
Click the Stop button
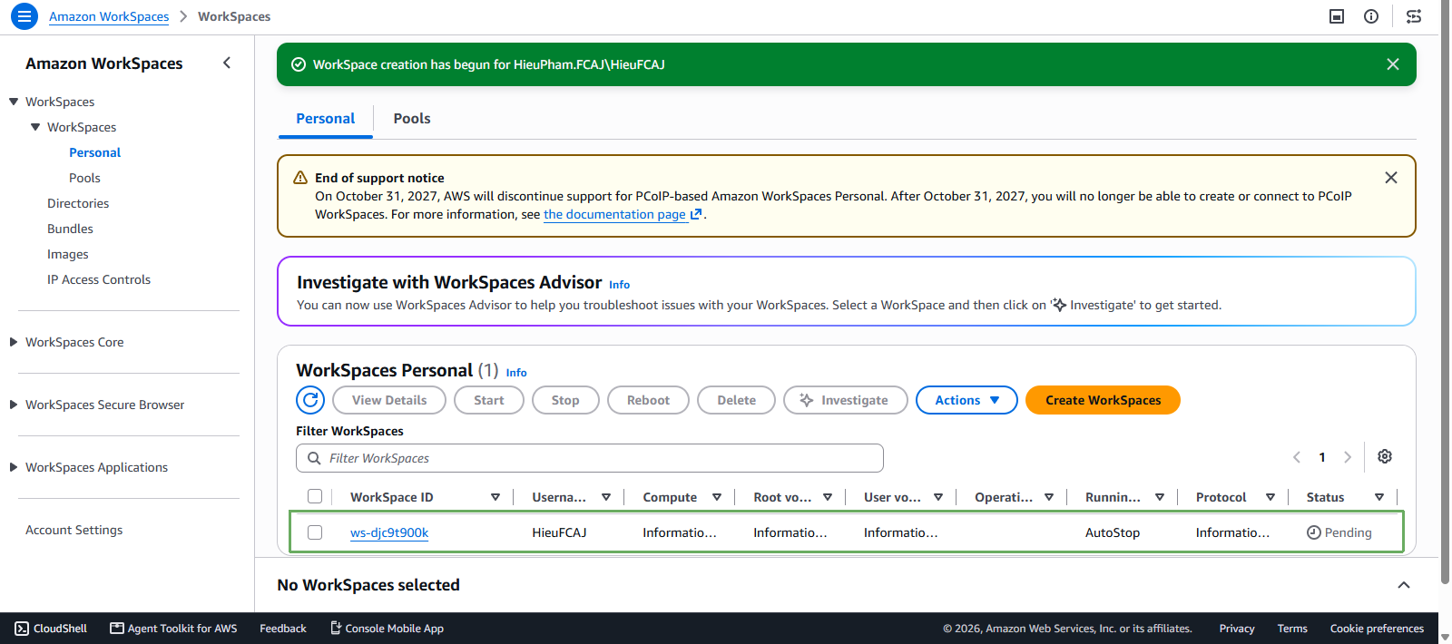tap(565, 400)
